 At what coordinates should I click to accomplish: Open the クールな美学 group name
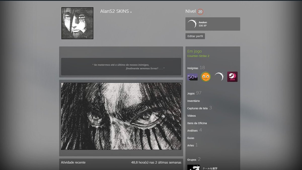[x=210, y=168]
